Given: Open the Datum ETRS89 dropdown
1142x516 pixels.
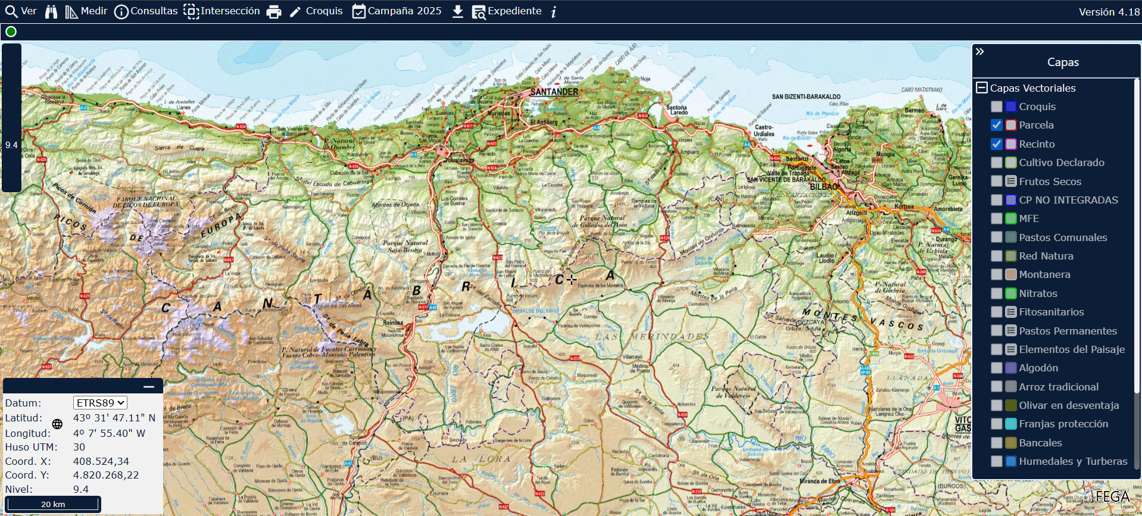Looking at the screenshot, I should tap(100, 403).
